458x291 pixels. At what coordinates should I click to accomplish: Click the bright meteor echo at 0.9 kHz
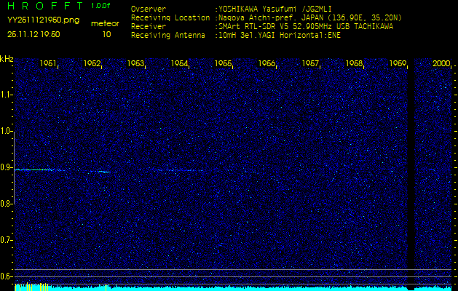(x=33, y=170)
